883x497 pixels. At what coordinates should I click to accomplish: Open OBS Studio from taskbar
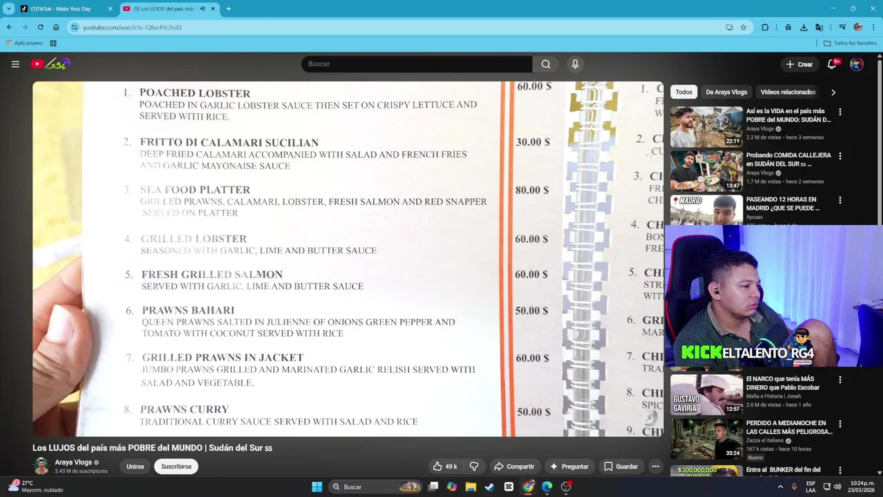566,487
